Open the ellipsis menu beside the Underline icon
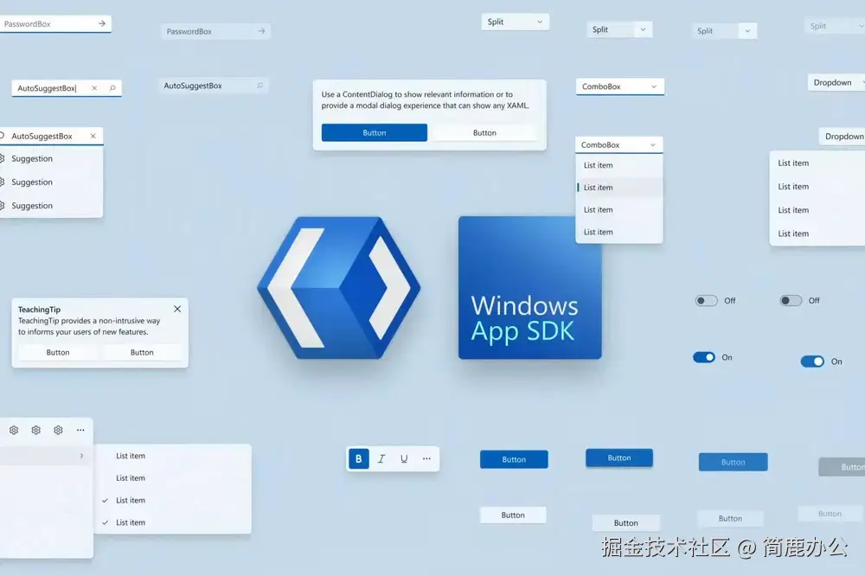The image size is (865, 576). click(x=426, y=458)
